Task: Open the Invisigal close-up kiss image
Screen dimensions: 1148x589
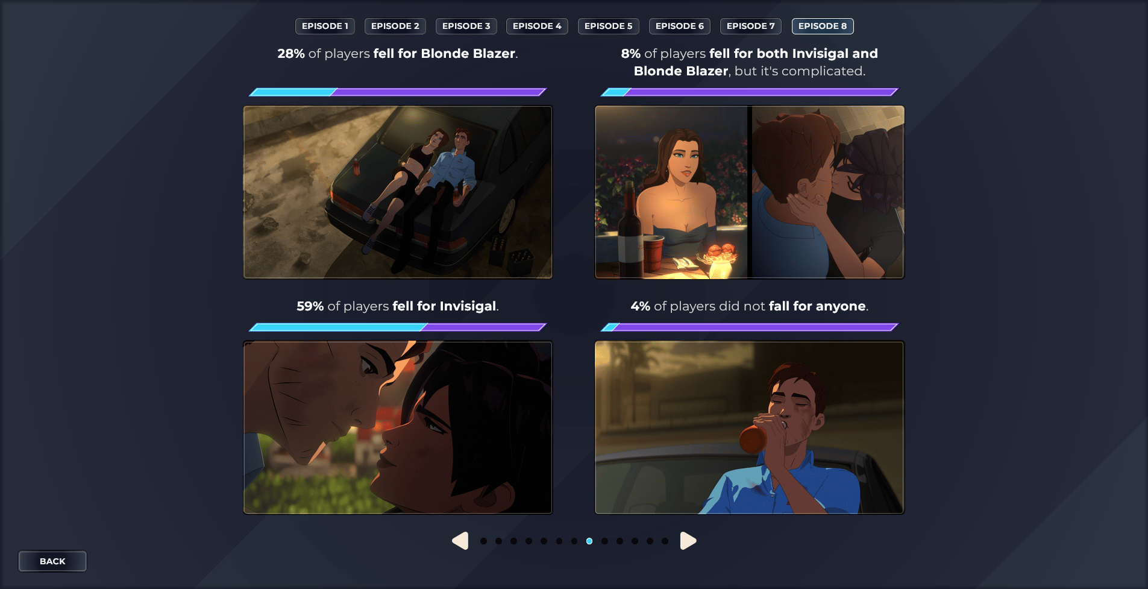Action: point(398,427)
